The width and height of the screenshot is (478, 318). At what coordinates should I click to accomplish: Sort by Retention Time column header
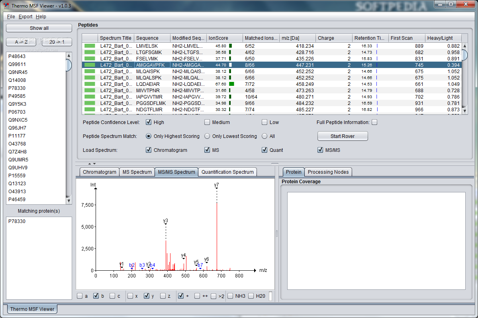[x=370, y=38]
